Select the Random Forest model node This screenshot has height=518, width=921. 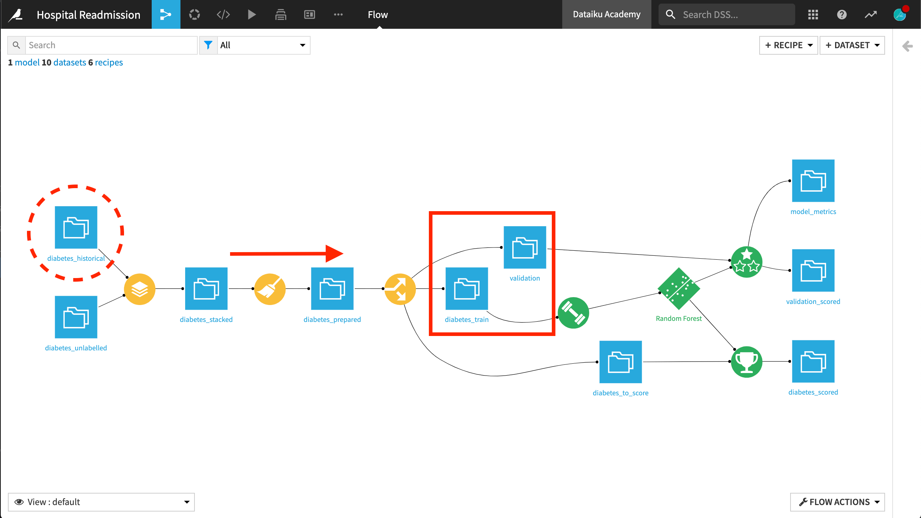coord(679,288)
